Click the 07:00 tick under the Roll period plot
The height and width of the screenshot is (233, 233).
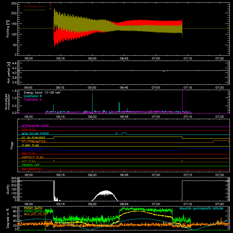coord(156,88)
